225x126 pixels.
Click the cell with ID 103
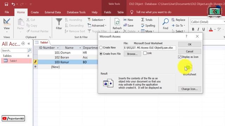click(x=49, y=62)
